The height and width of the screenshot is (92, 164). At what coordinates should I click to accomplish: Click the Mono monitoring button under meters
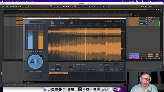30,52
